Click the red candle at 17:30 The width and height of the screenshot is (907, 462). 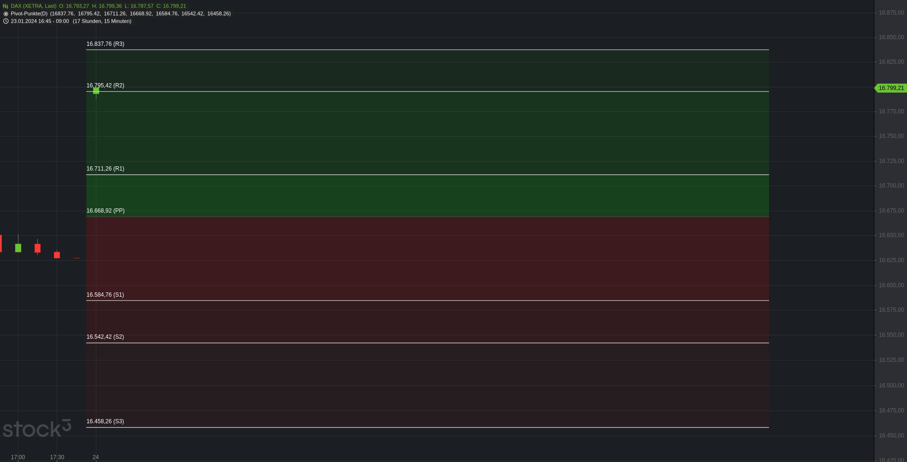57,255
